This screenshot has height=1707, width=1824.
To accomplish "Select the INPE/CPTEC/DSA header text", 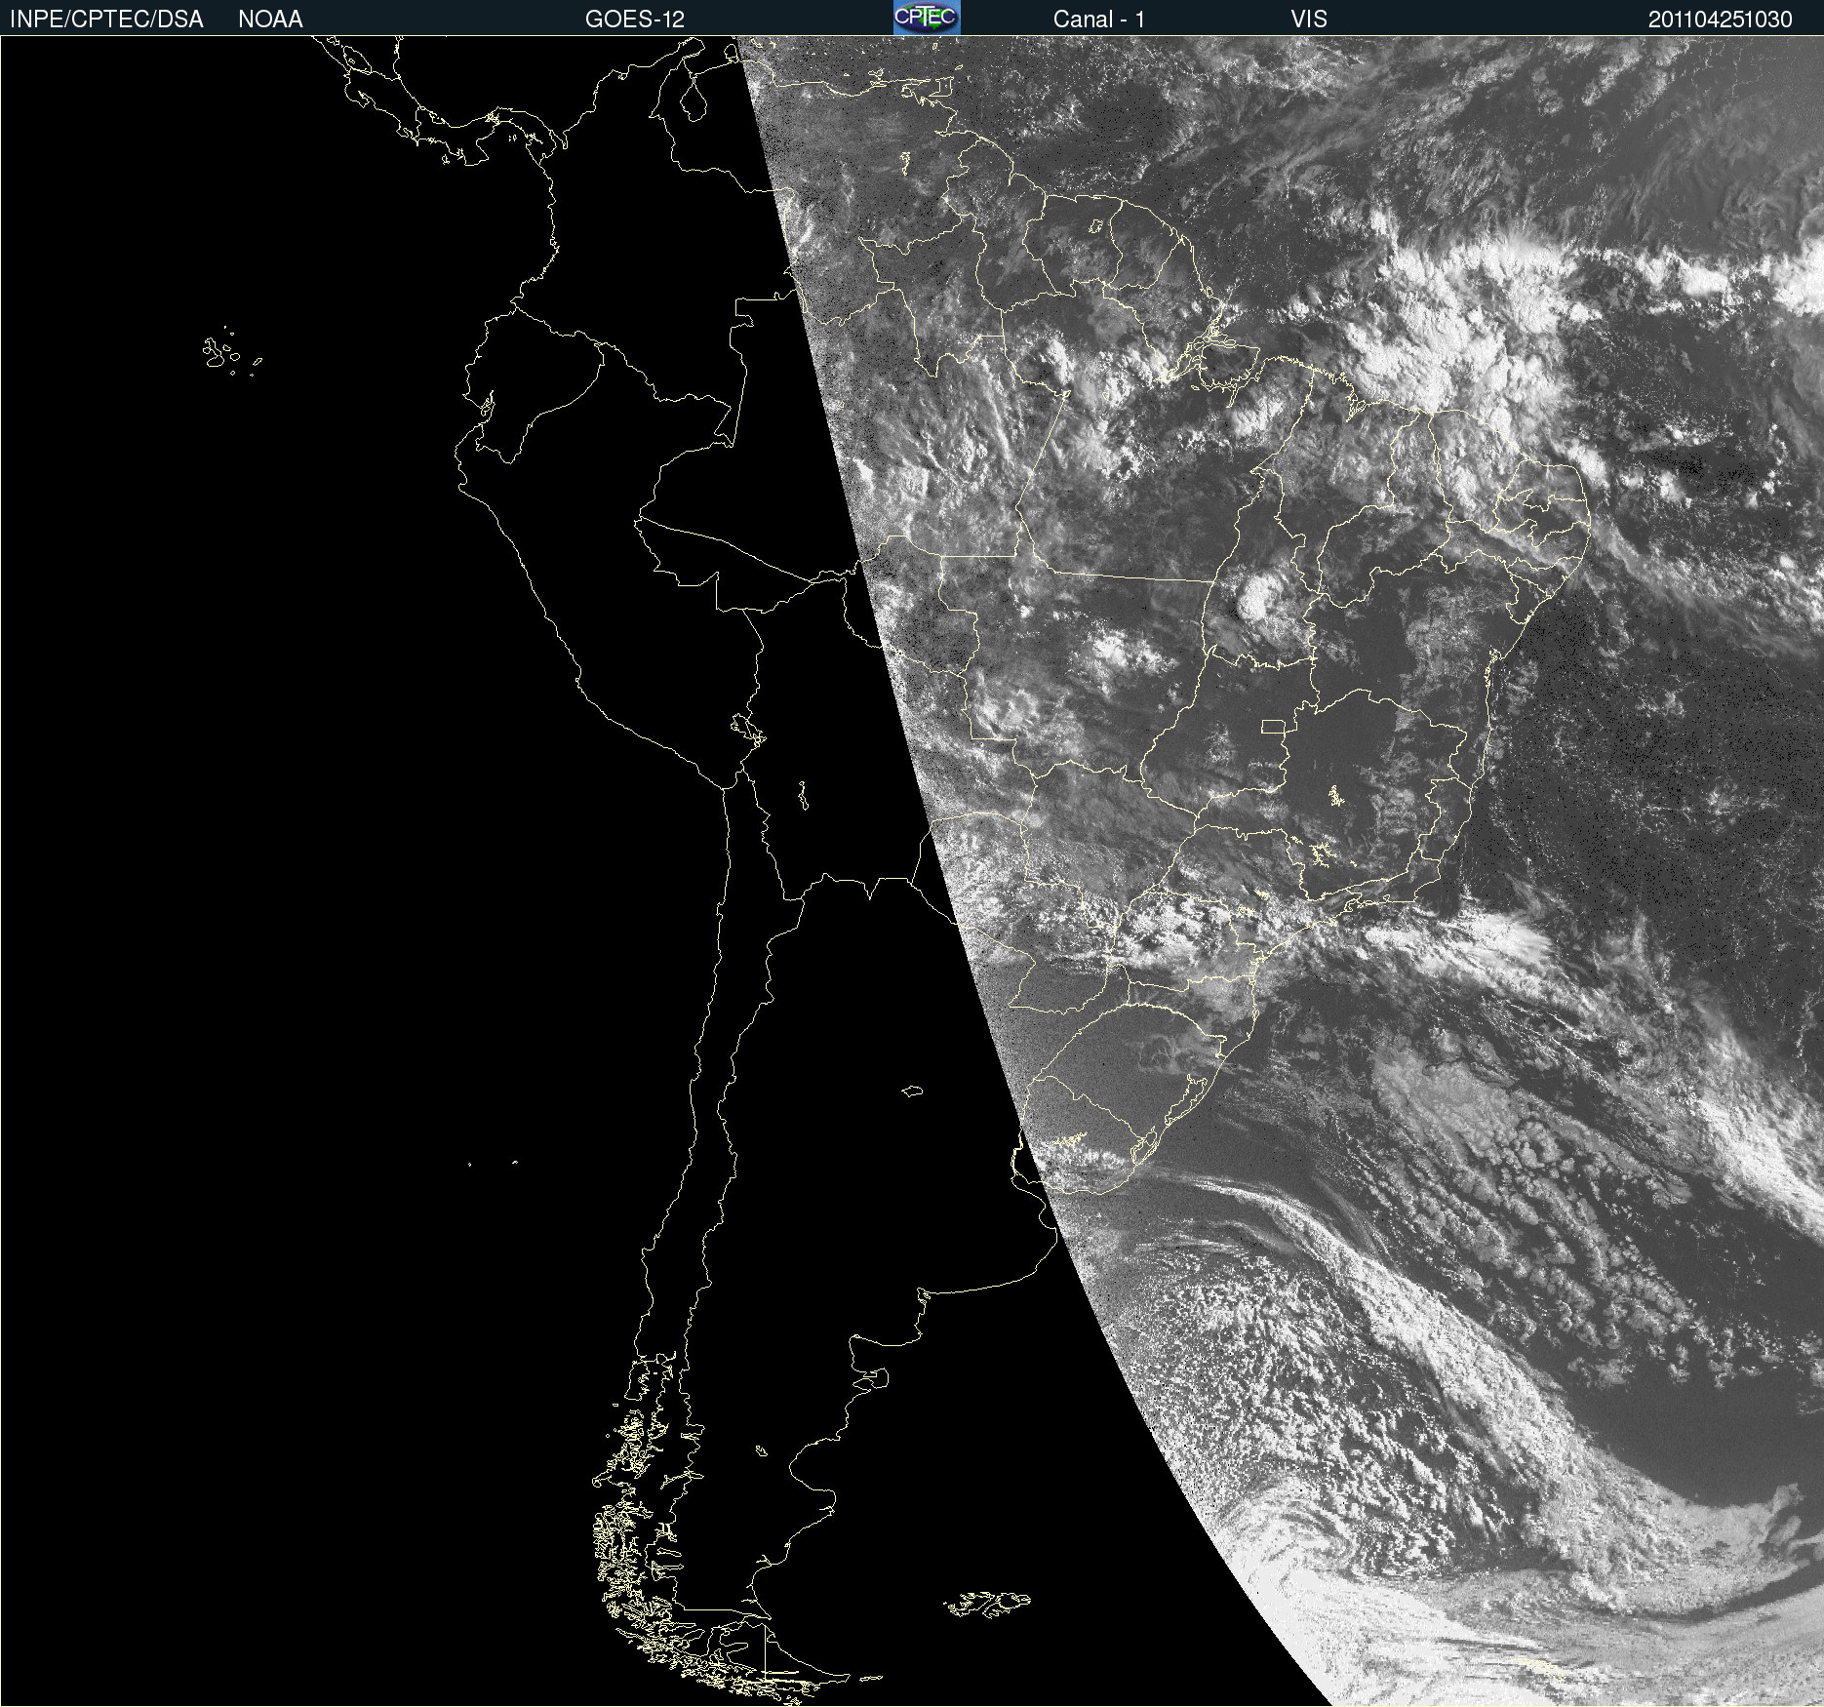I will (x=106, y=20).
